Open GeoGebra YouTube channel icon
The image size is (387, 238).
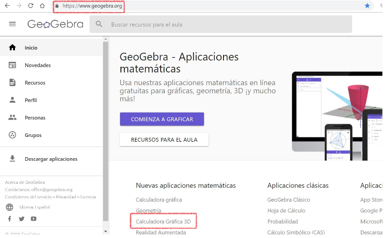coord(33,219)
